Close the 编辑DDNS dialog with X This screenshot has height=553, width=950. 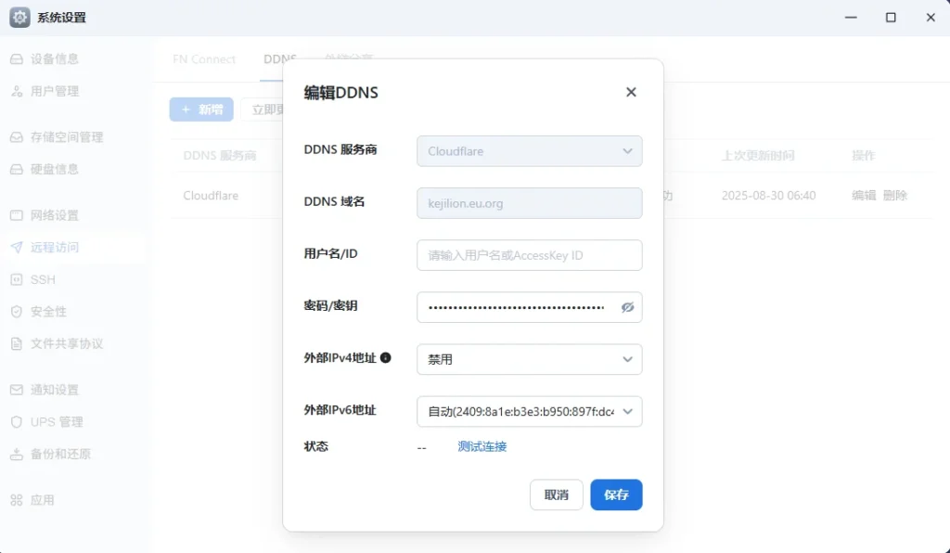(631, 92)
